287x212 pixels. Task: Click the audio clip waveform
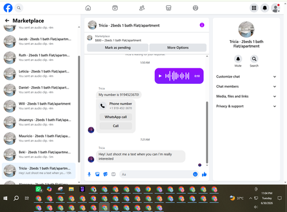click(x=177, y=76)
